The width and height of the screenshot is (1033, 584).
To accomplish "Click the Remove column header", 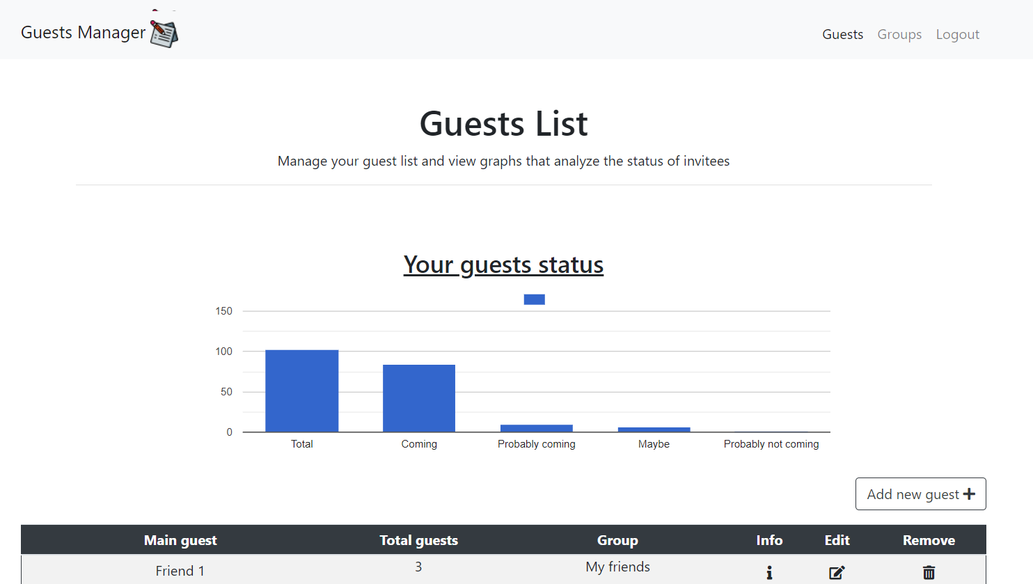I will click(x=929, y=540).
